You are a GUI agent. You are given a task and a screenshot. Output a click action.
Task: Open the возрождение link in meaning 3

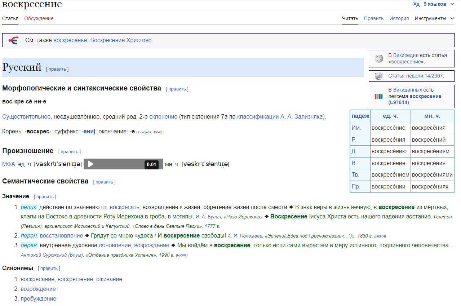152,245
